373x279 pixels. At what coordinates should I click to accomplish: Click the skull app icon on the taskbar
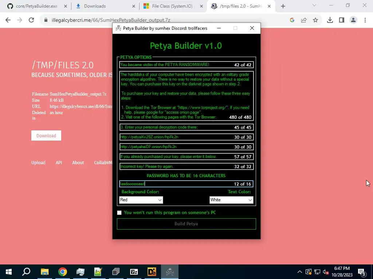(170, 272)
